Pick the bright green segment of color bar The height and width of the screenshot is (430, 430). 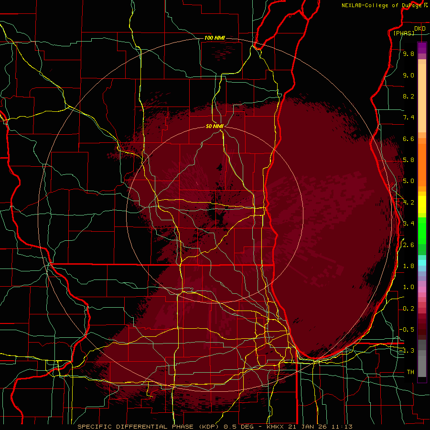click(422, 230)
